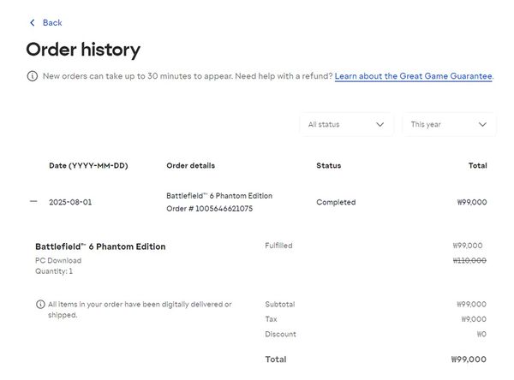The height and width of the screenshot is (380, 514).
Task: Click the info icon beside new orders notice
Action: (x=33, y=76)
